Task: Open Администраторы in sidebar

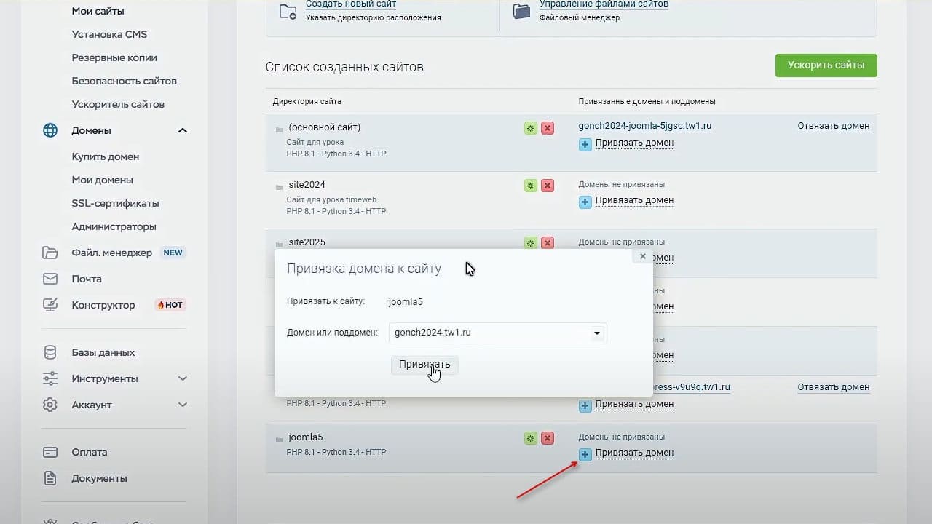Action: coord(114,226)
